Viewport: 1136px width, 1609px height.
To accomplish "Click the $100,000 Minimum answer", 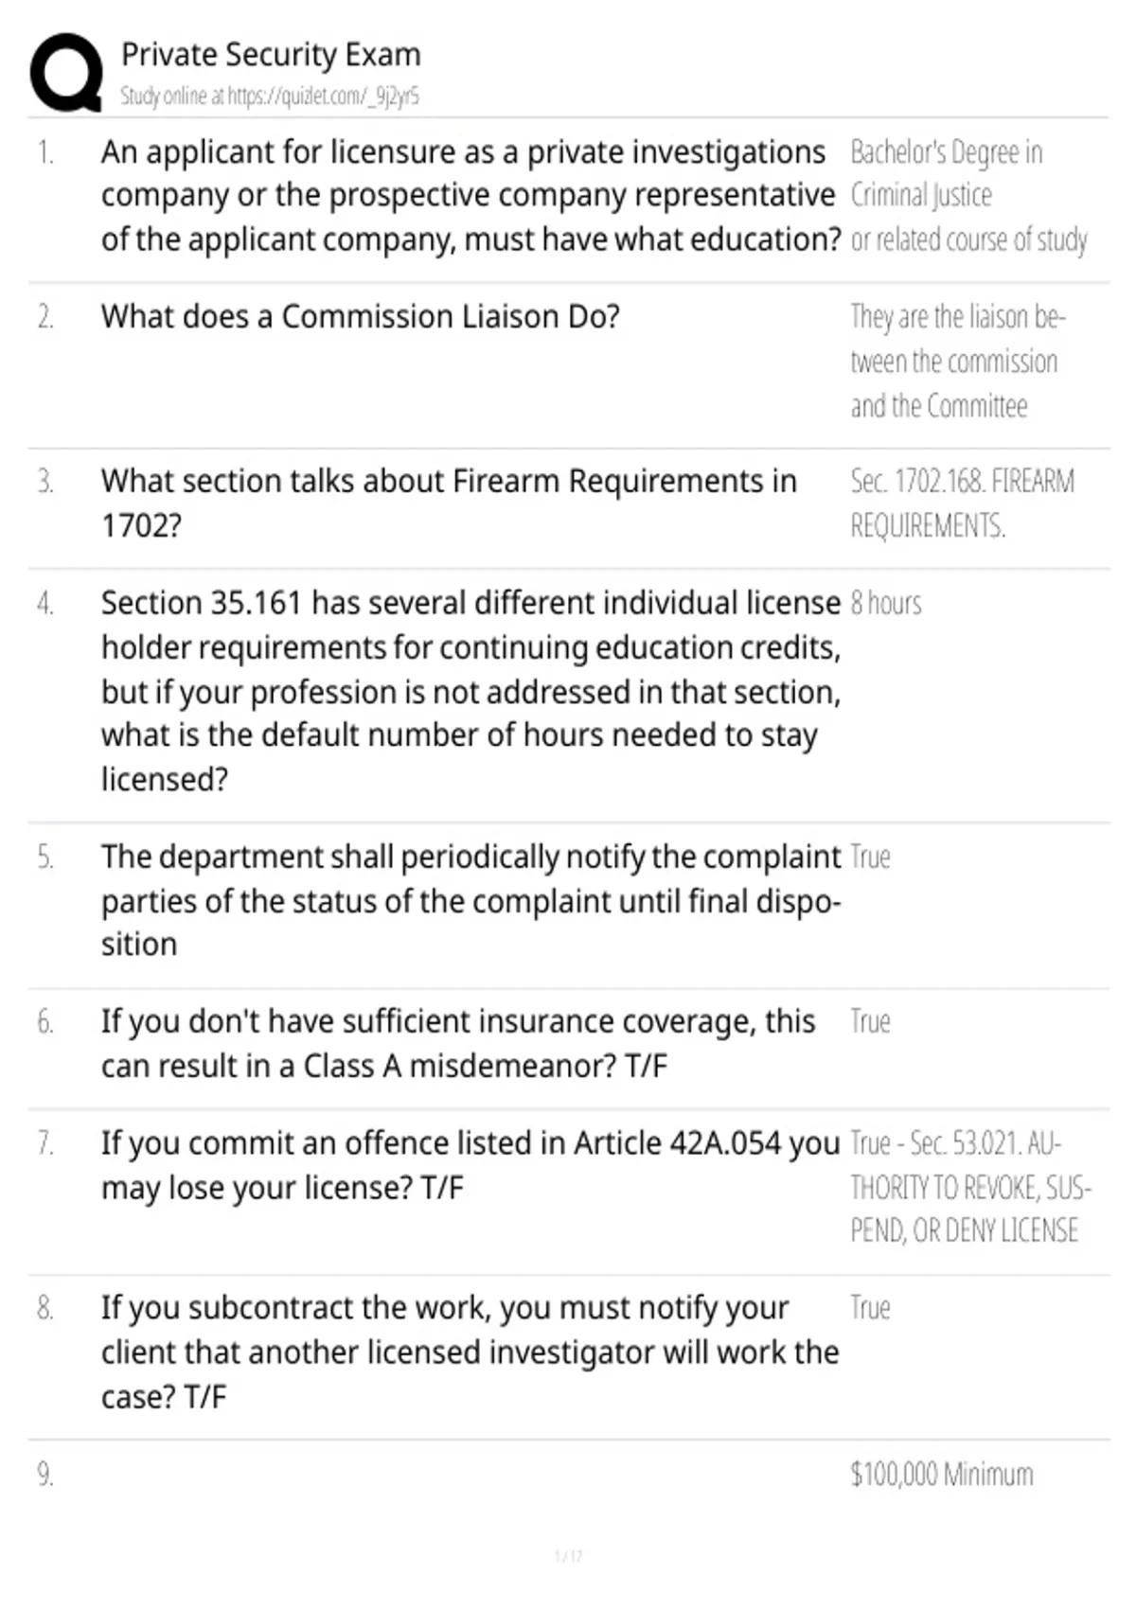I will [x=942, y=1474].
